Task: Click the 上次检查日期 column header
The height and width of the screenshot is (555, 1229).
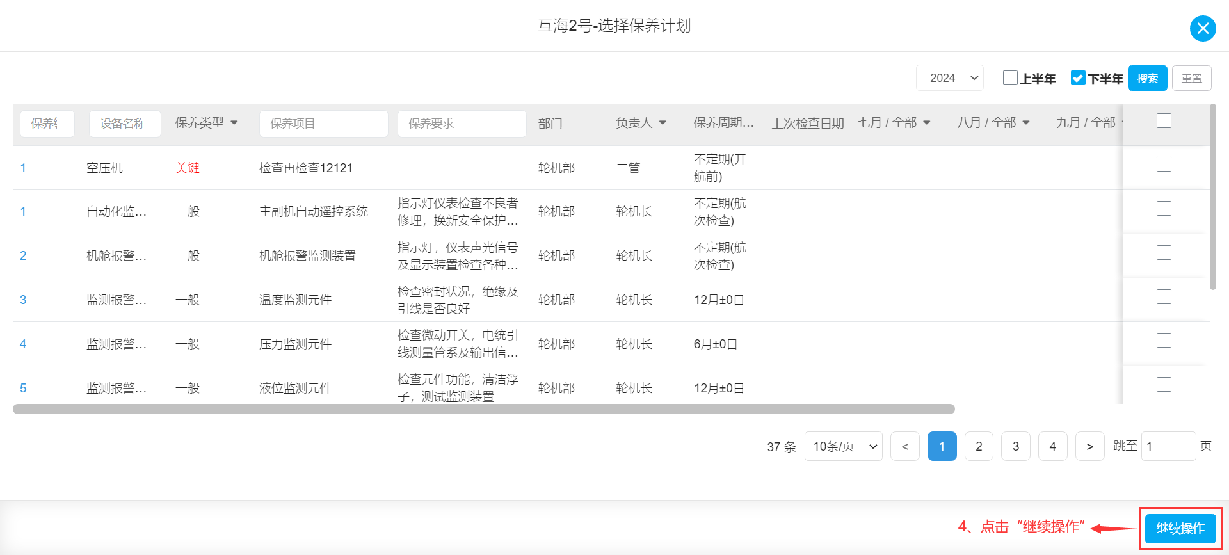Action: point(808,123)
